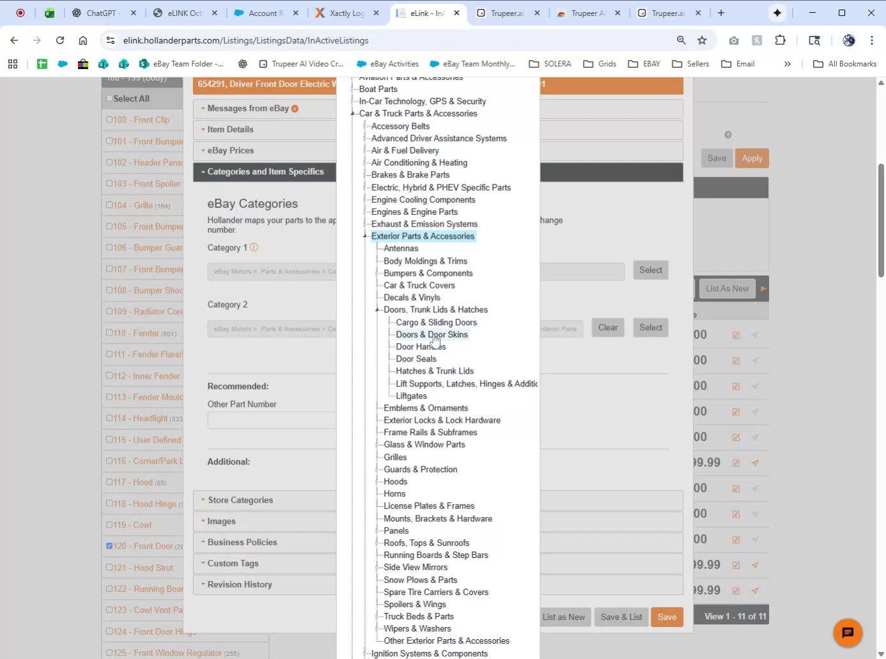Select Doors & Door Skins category
The height and width of the screenshot is (659, 886).
(431, 335)
